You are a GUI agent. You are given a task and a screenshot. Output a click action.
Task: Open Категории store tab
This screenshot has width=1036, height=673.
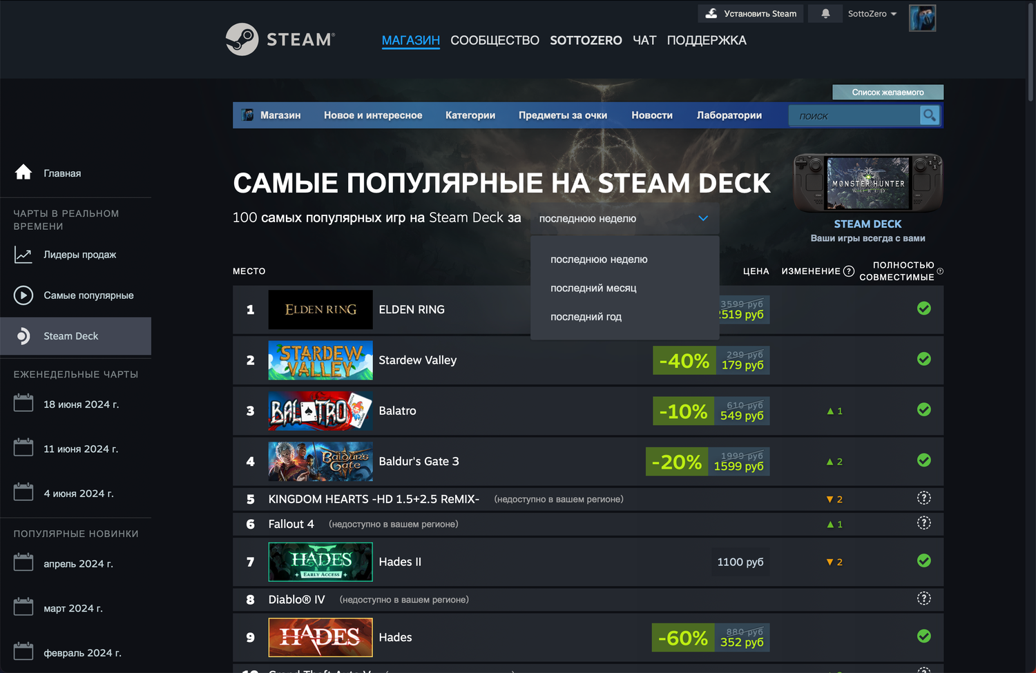pos(470,115)
